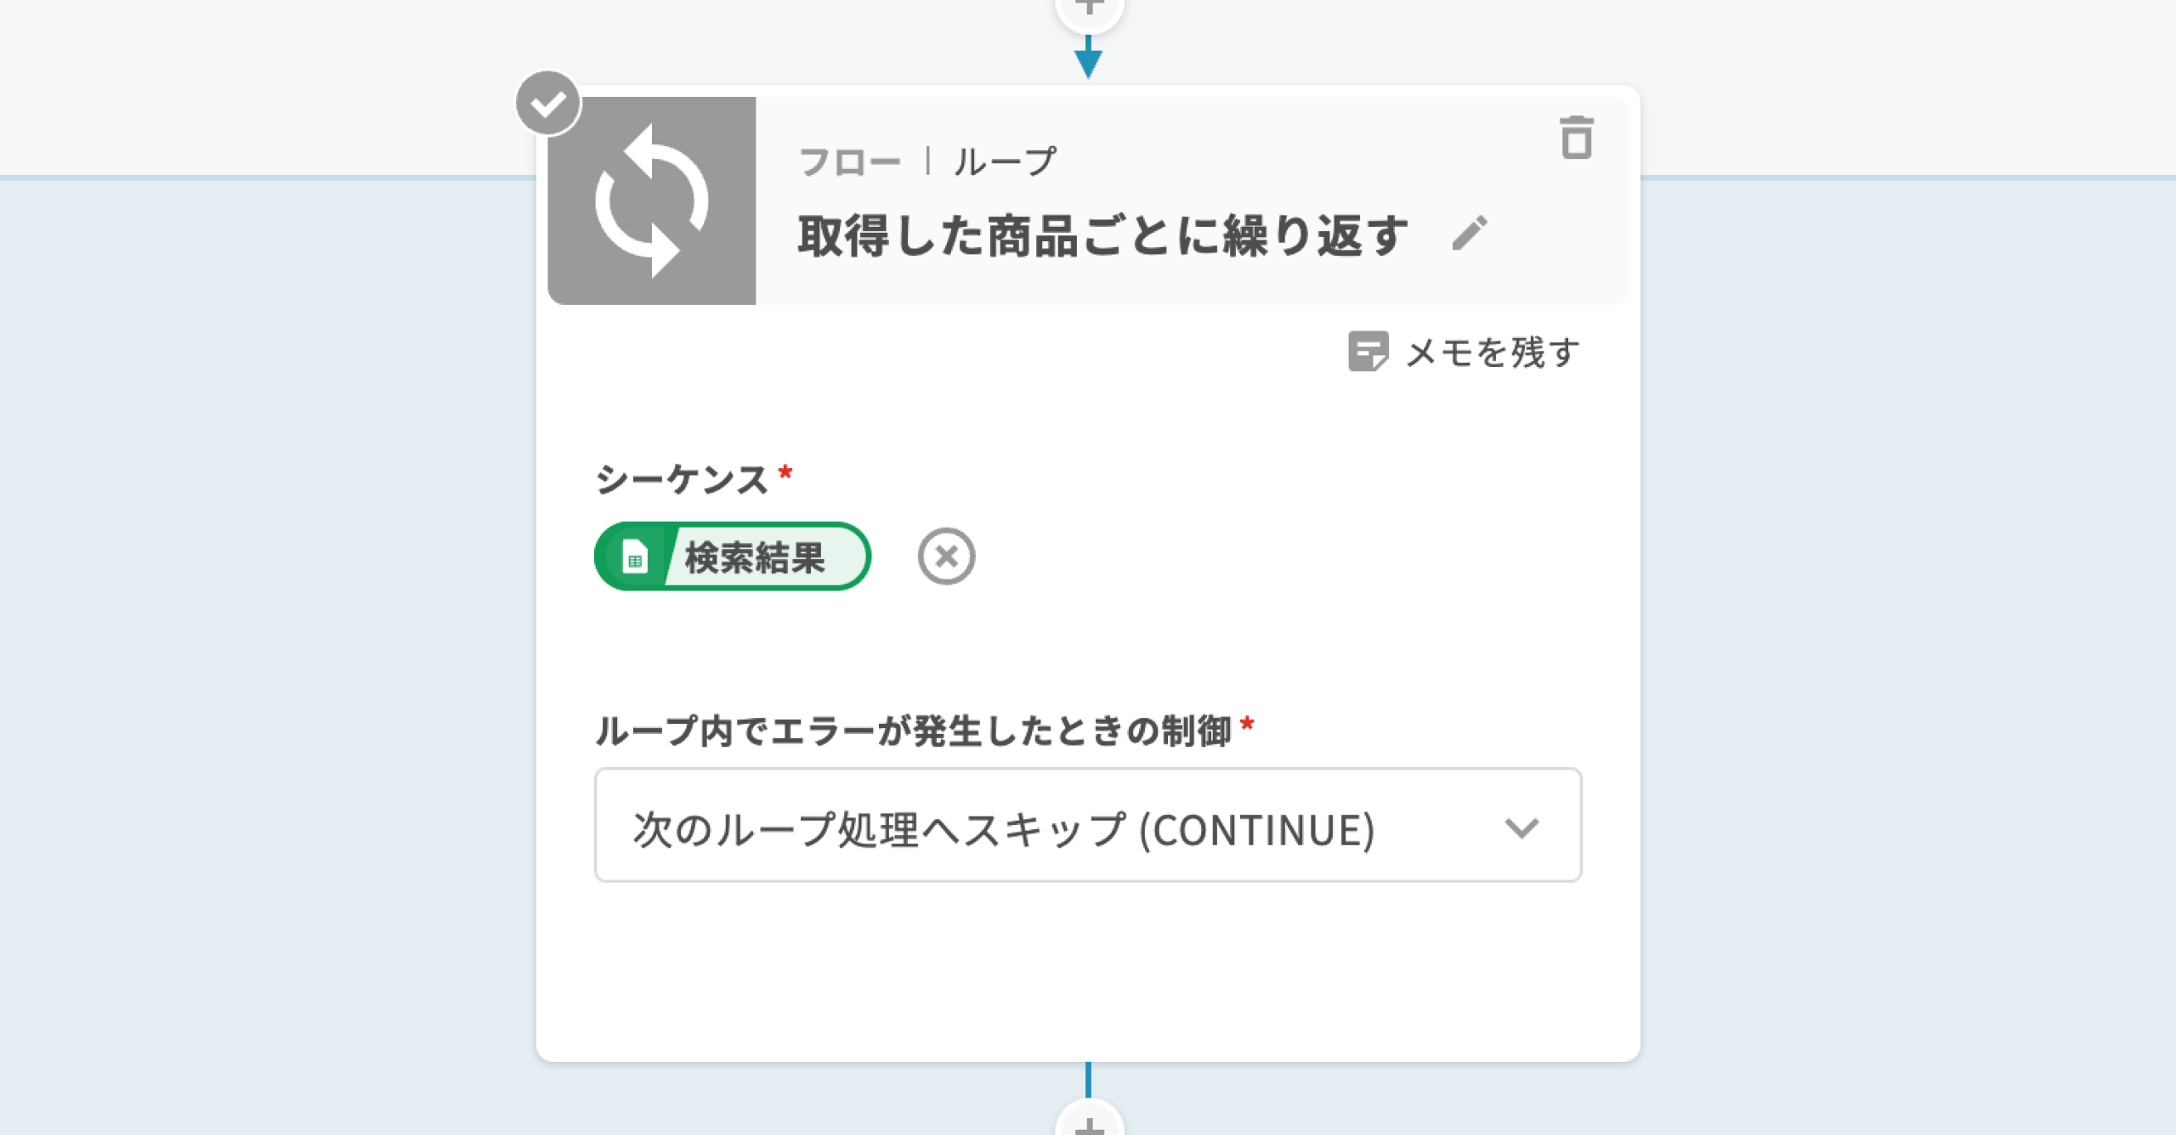Click the Google Sheets icon in pill

tap(635, 558)
